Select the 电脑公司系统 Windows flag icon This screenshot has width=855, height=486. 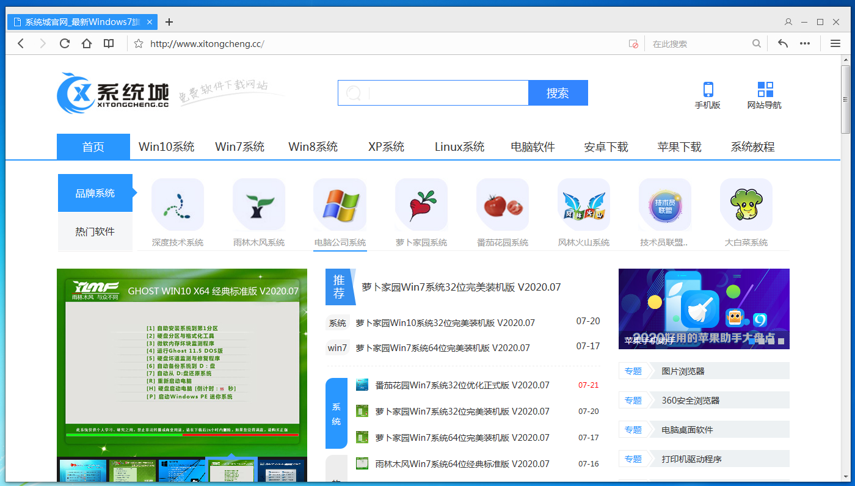[x=340, y=205]
